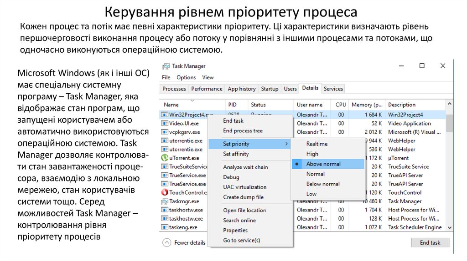Click the taskeng.exe process icon

point(164,227)
